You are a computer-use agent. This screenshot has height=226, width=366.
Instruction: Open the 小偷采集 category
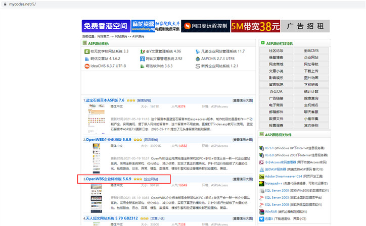pyautogui.click(x=311, y=119)
